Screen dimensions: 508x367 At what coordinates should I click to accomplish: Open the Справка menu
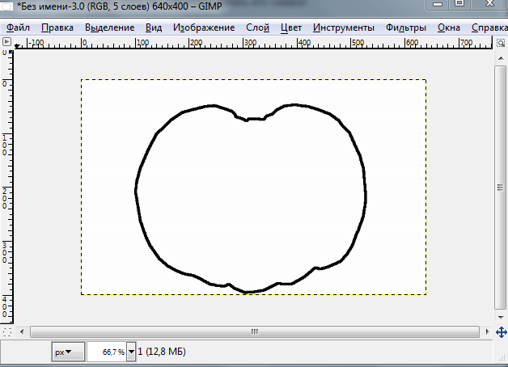tap(489, 27)
